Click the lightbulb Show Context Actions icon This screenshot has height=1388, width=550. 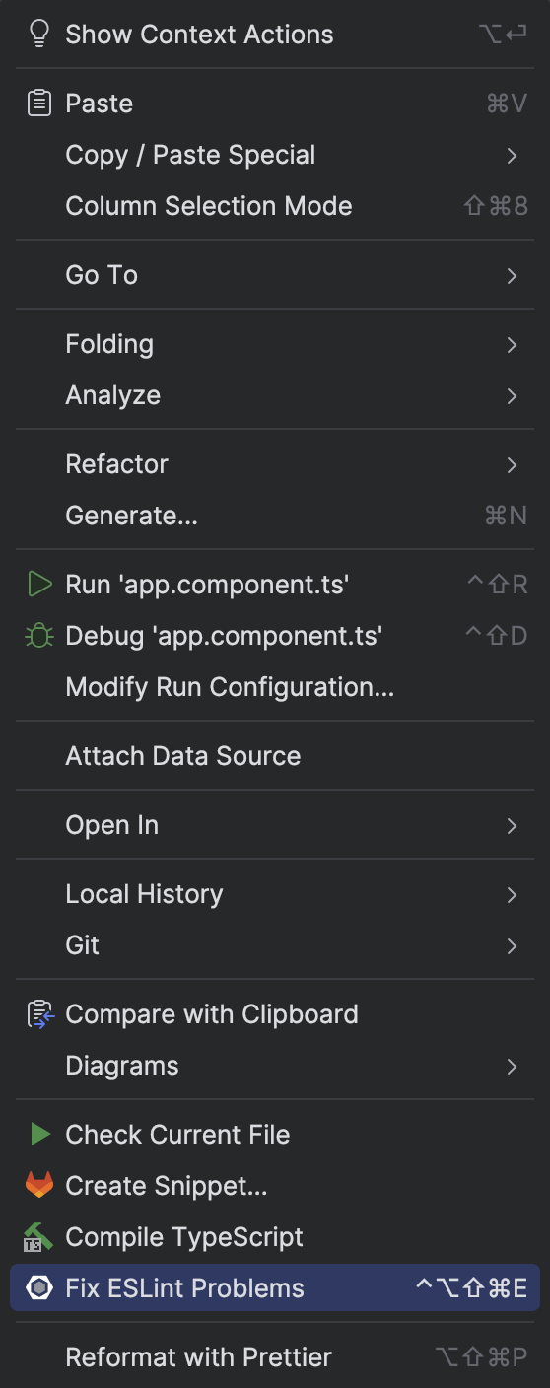[39, 35]
